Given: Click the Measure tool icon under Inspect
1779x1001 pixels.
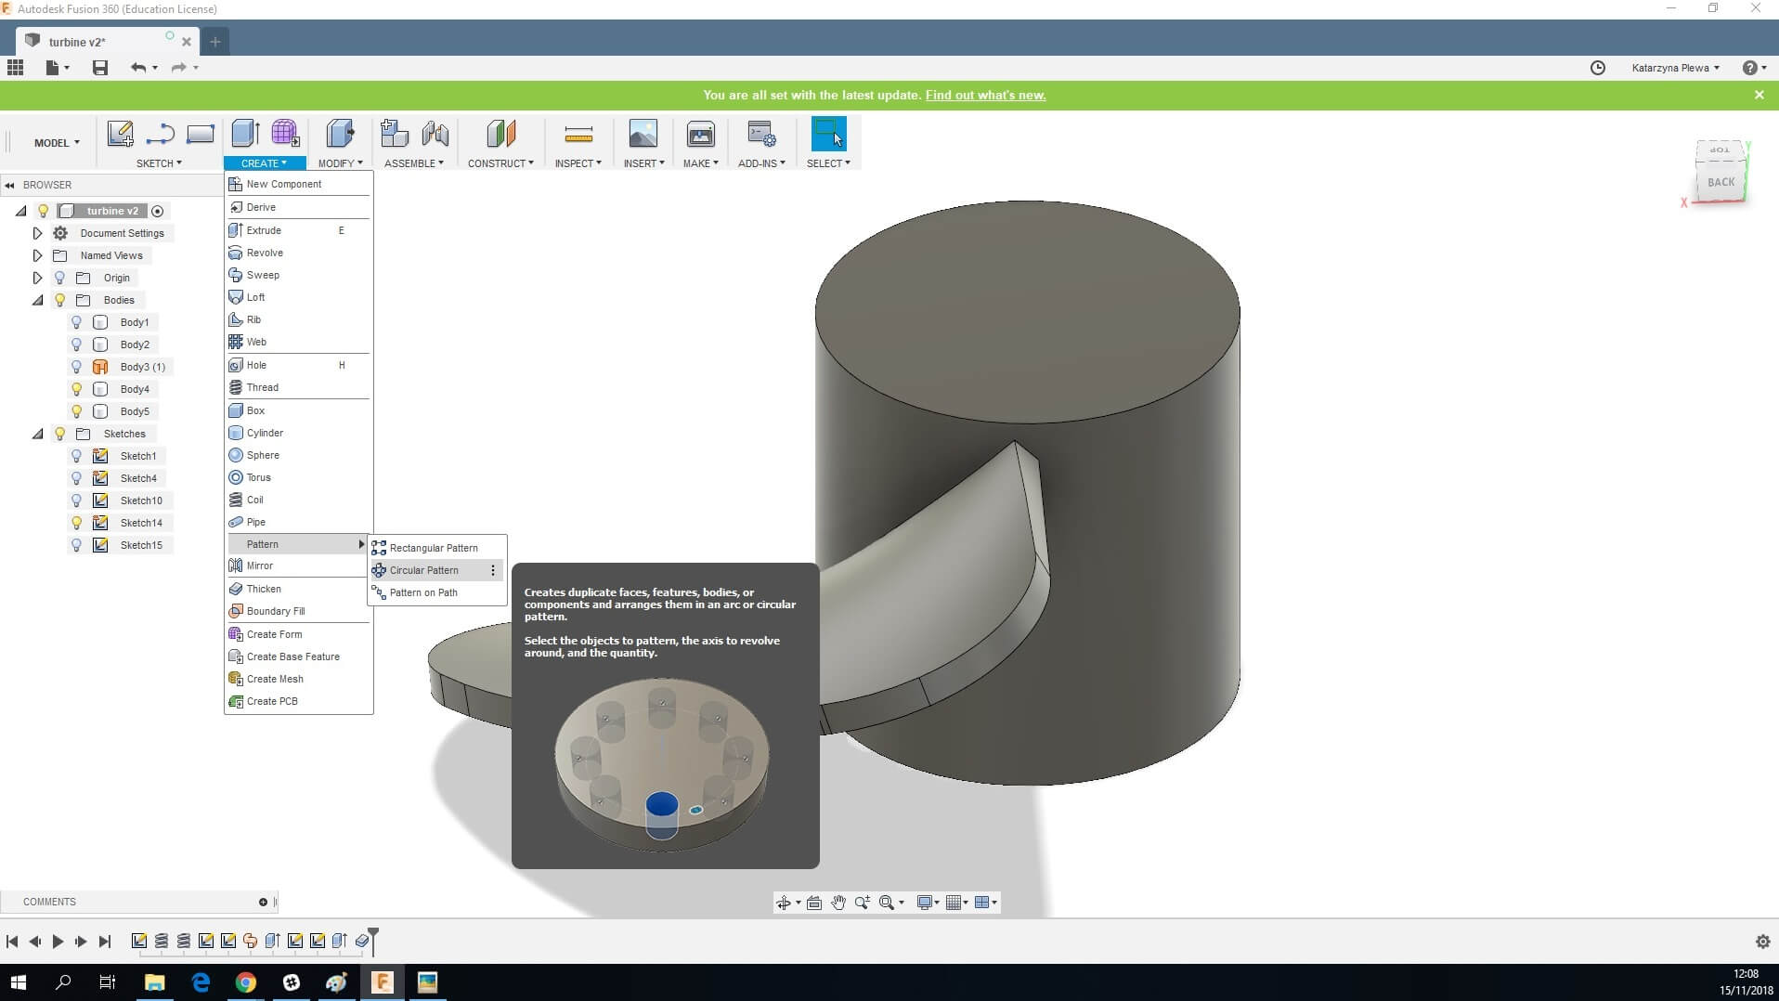Looking at the screenshot, I should point(578,136).
